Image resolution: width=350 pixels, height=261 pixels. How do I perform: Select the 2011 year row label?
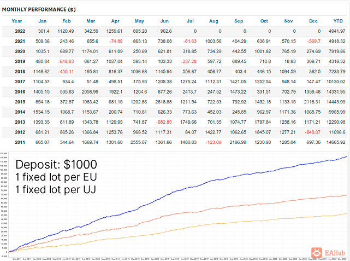tap(20, 142)
